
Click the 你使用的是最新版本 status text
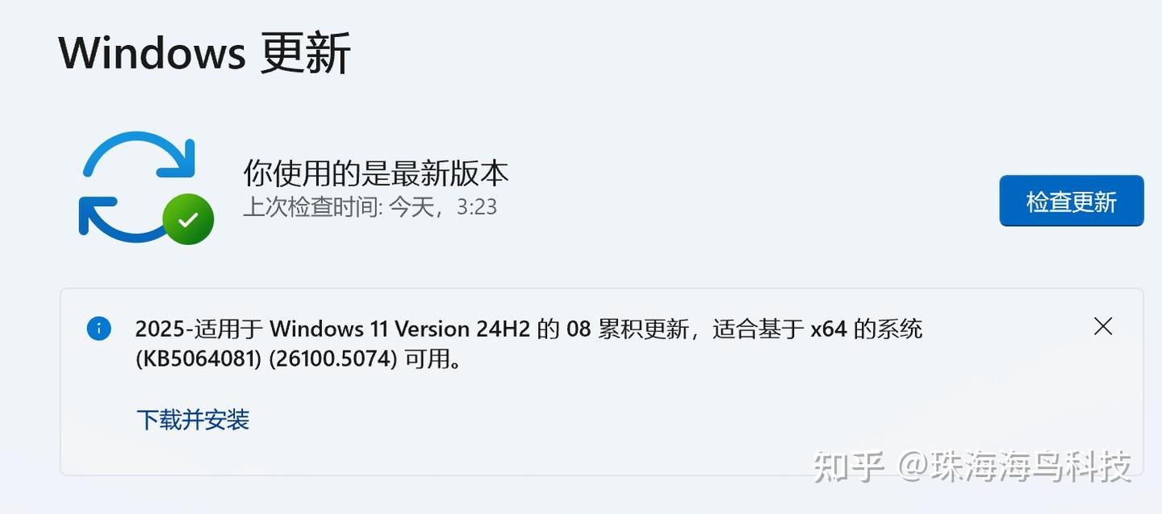(376, 173)
